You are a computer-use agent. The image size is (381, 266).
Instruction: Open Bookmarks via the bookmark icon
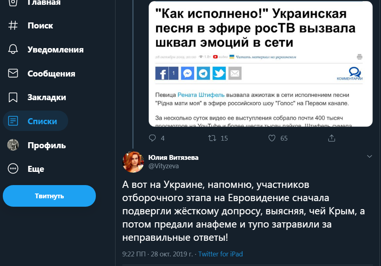[13, 97]
